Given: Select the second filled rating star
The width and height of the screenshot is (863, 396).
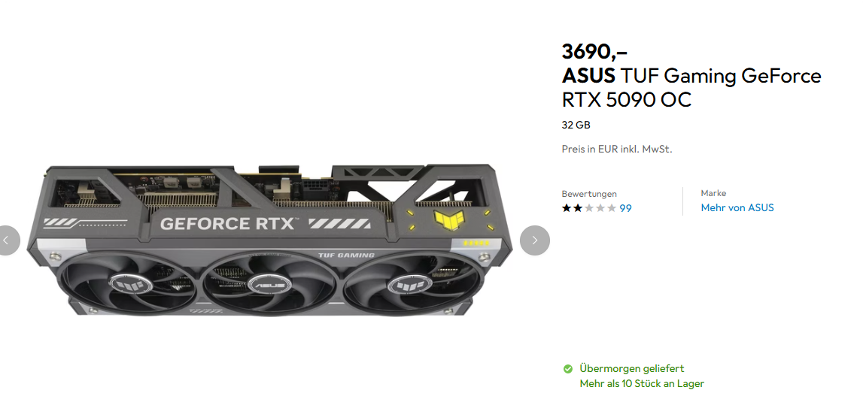Looking at the screenshot, I should [578, 208].
